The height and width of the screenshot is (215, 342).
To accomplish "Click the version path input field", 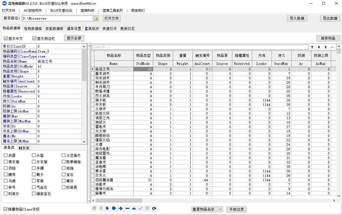I will point(57,19).
